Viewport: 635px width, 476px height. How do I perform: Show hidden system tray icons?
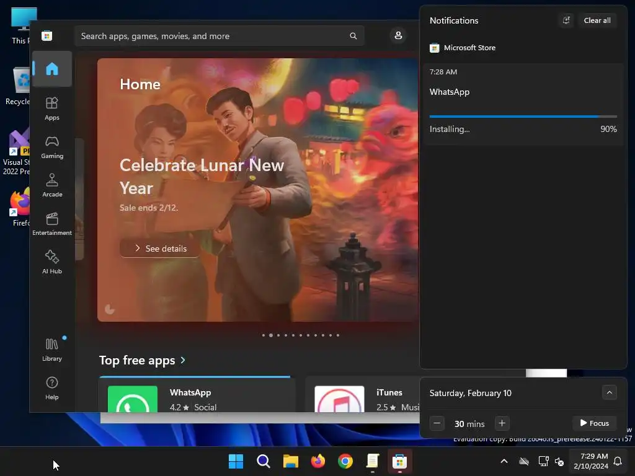click(504, 461)
